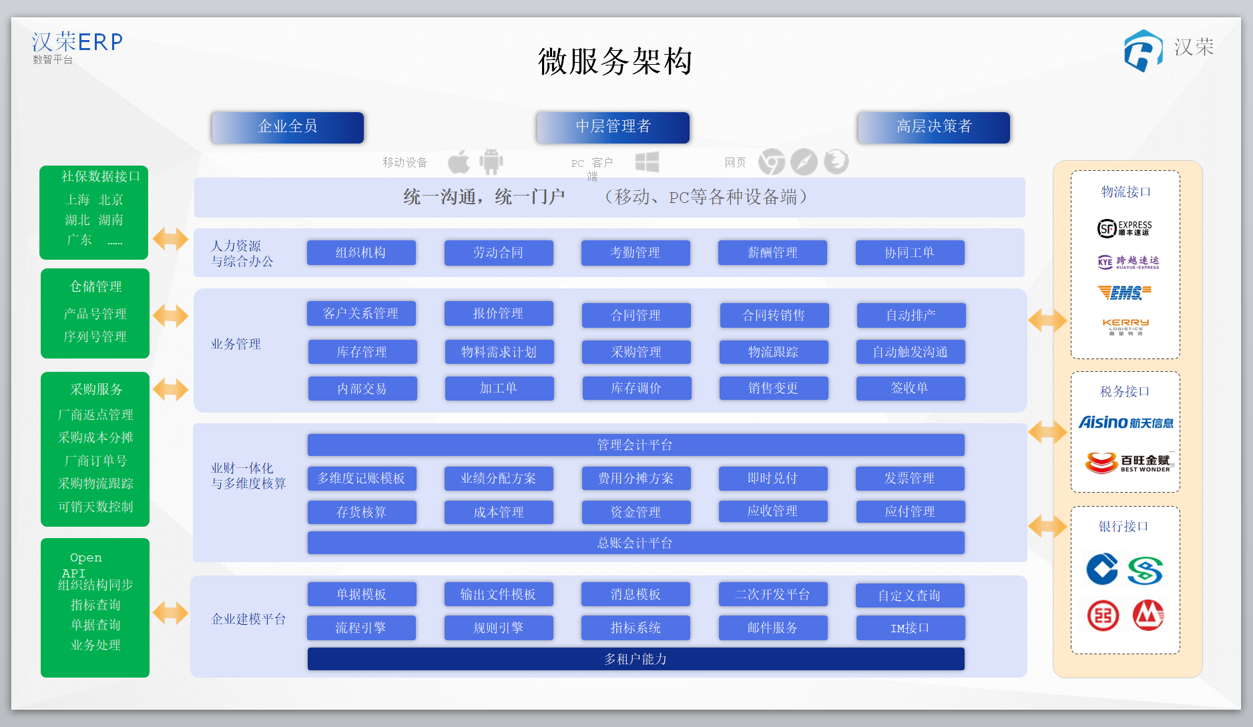Click the China Construction Bank logo
Screen dimensions: 1253x727
(x=1102, y=569)
